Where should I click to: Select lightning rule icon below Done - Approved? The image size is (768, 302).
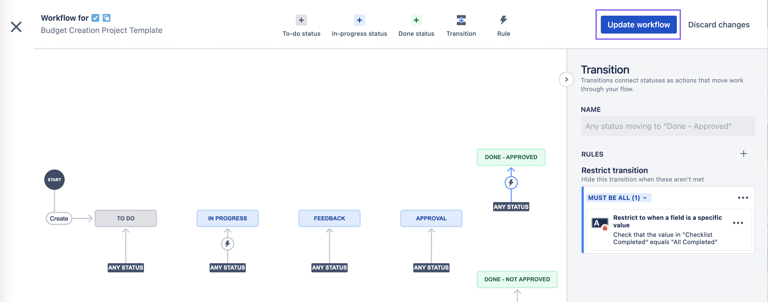tap(511, 182)
